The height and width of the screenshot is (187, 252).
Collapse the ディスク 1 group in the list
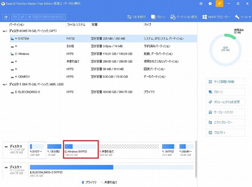pyautogui.click(x=5, y=84)
